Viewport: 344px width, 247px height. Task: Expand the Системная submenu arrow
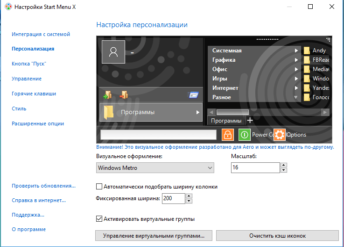click(x=296, y=51)
